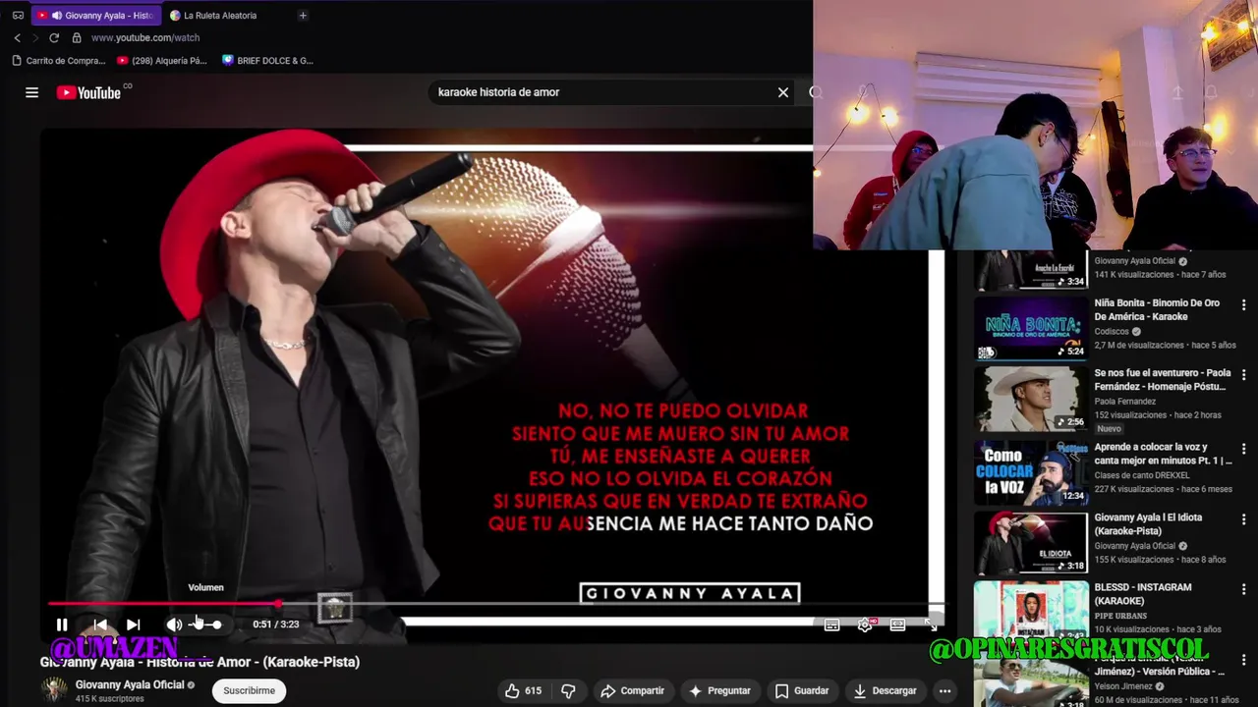Click the address bar URL

[145, 37]
